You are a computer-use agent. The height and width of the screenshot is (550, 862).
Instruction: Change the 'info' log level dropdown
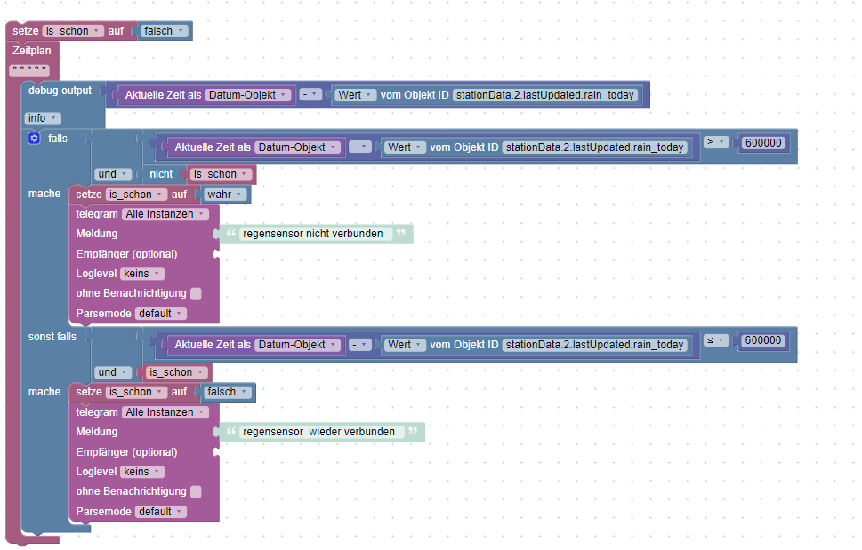(43, 118)
